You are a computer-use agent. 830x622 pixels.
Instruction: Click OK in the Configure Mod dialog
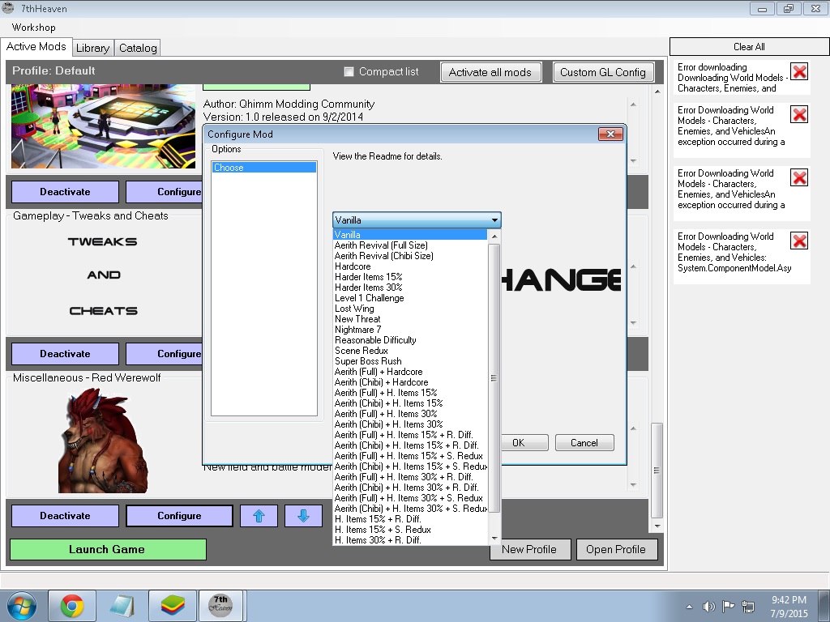[518, 443]
